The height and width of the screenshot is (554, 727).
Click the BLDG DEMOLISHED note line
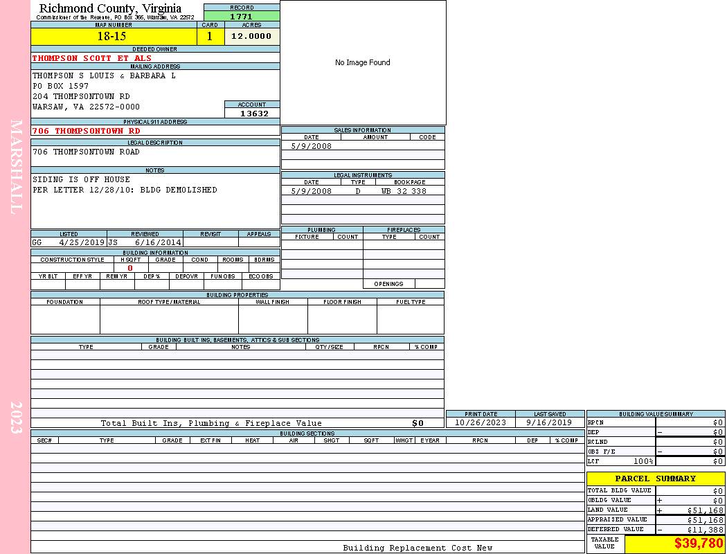(125, 190)
